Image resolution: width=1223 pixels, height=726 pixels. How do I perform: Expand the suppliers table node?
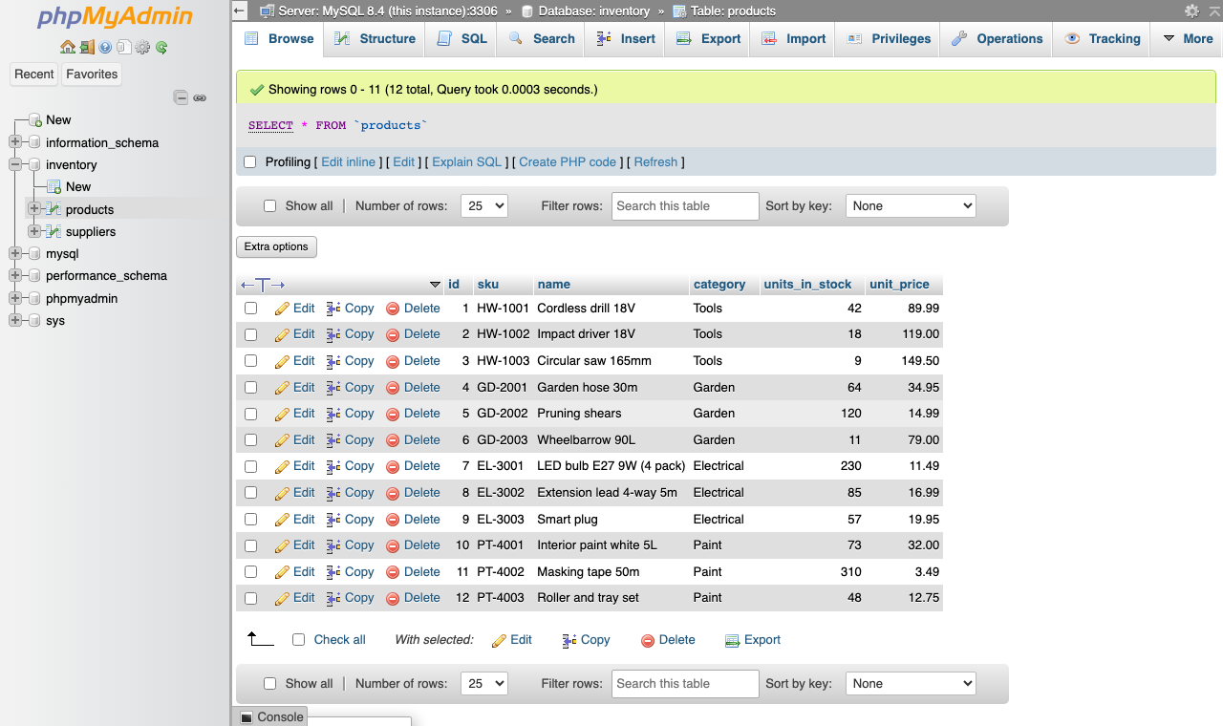pyautogui.click(x=34, y=231)
